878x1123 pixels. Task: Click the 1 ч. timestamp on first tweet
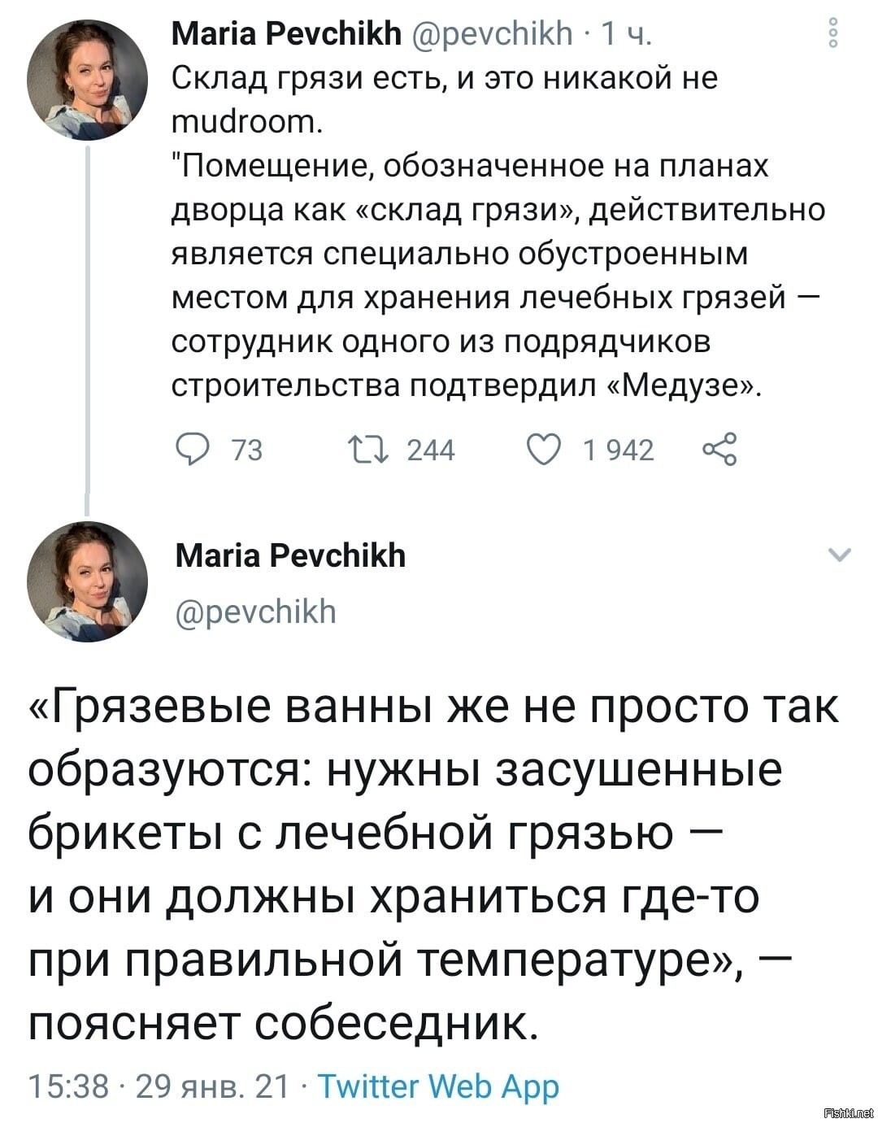point(626,33)
